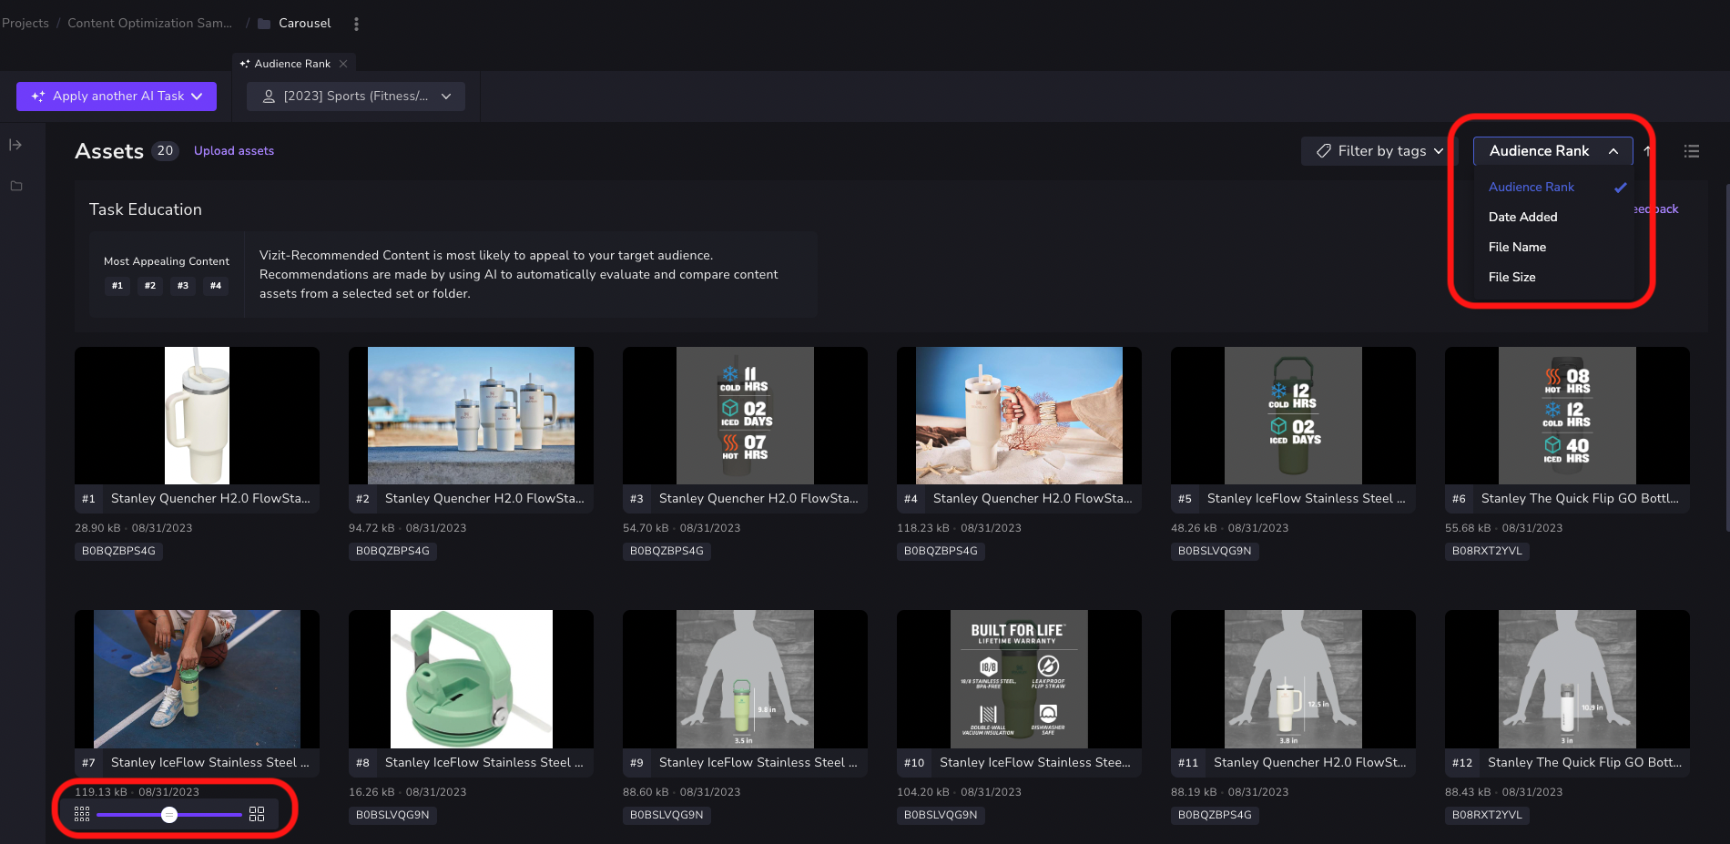Click B0BQZBPS4G tag under asset #11
1730x844 pixels.
1215,815
